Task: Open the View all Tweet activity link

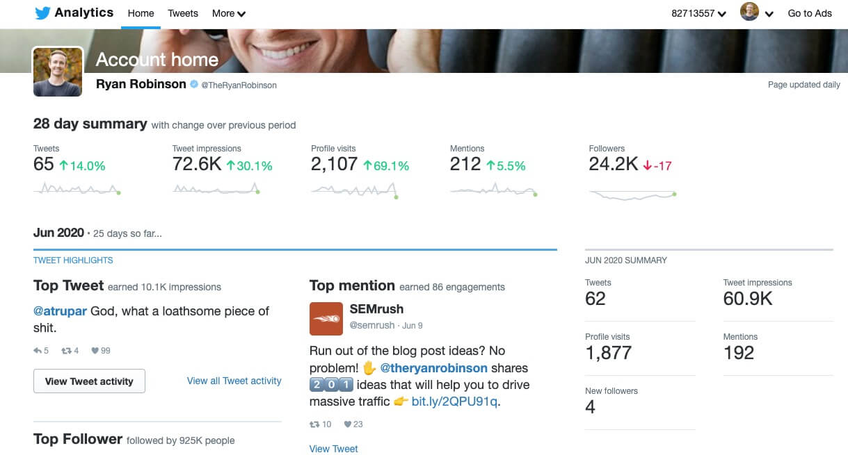Action: [234, 381]
